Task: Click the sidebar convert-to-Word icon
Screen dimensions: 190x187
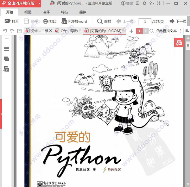Action: point(6,69)
